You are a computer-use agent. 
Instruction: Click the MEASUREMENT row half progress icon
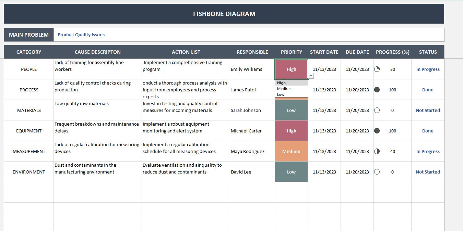377,151
